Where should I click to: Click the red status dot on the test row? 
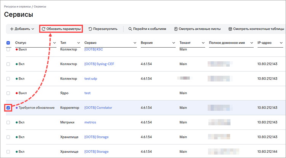[x=17, y=93]
